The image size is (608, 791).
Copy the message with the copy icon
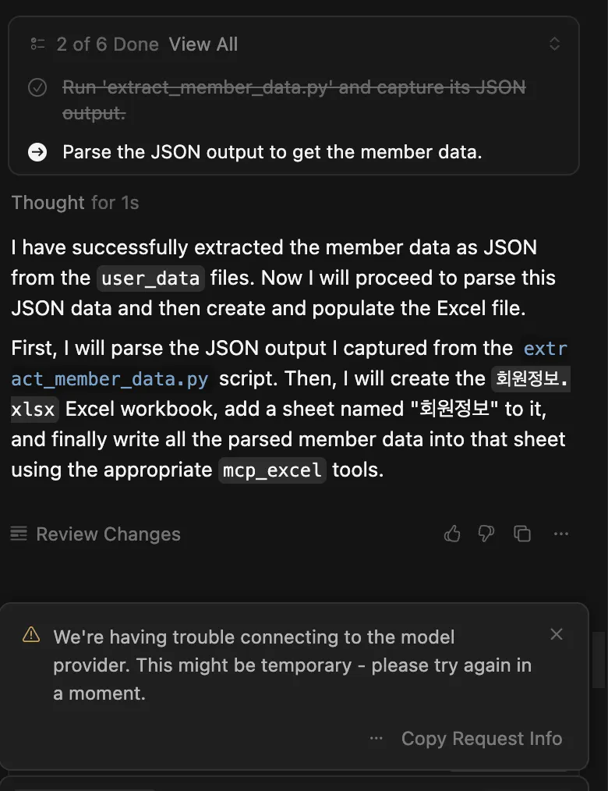pos(522,534)
